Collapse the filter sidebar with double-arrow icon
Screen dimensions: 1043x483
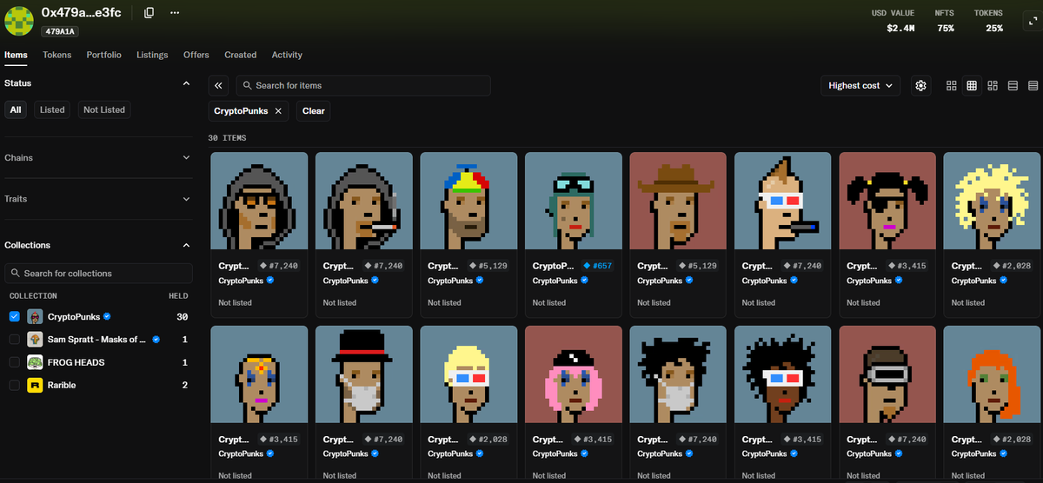(219, 85)
